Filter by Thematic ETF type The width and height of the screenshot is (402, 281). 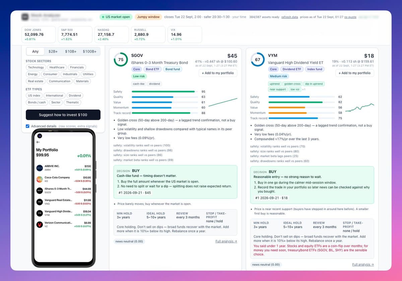click(x=72, y=102)
